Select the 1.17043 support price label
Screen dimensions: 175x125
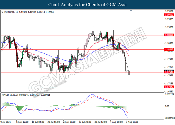tap(169, 87)
